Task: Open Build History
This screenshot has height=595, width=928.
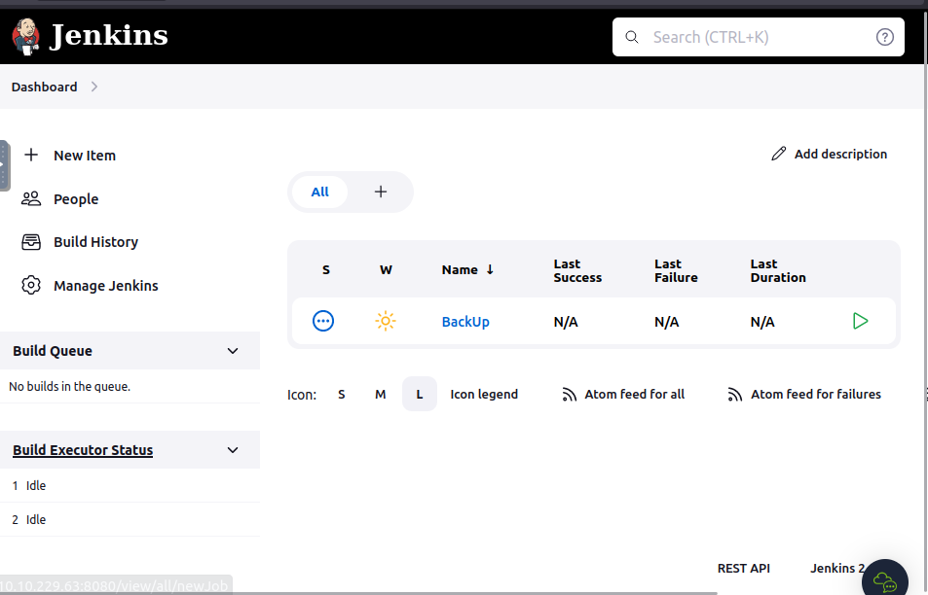Action: coord(95,242)
